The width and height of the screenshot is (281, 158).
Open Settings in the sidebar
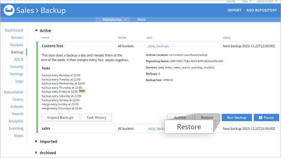pyautogui.click(x=17, y=74)
